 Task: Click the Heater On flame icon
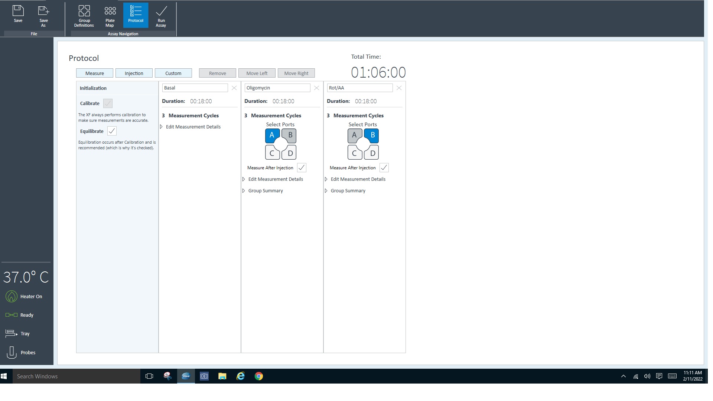click(x=12, y=296)
